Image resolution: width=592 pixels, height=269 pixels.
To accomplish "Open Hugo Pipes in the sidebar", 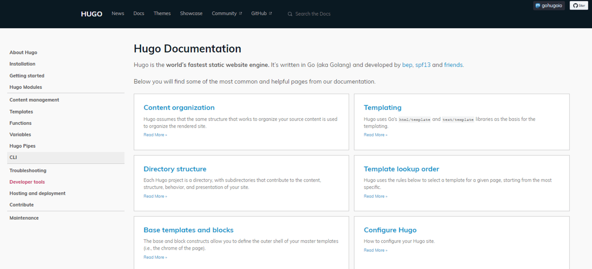I will click(x=23, y=146).
